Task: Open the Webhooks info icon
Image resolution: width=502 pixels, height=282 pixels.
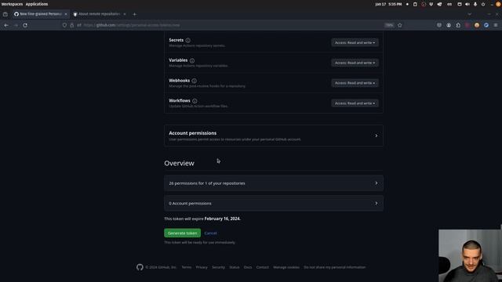Action: coord(194,81)
